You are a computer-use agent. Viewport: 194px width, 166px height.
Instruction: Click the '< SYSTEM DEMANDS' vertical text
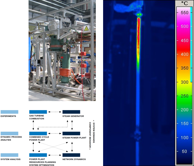tap(94, 131)
